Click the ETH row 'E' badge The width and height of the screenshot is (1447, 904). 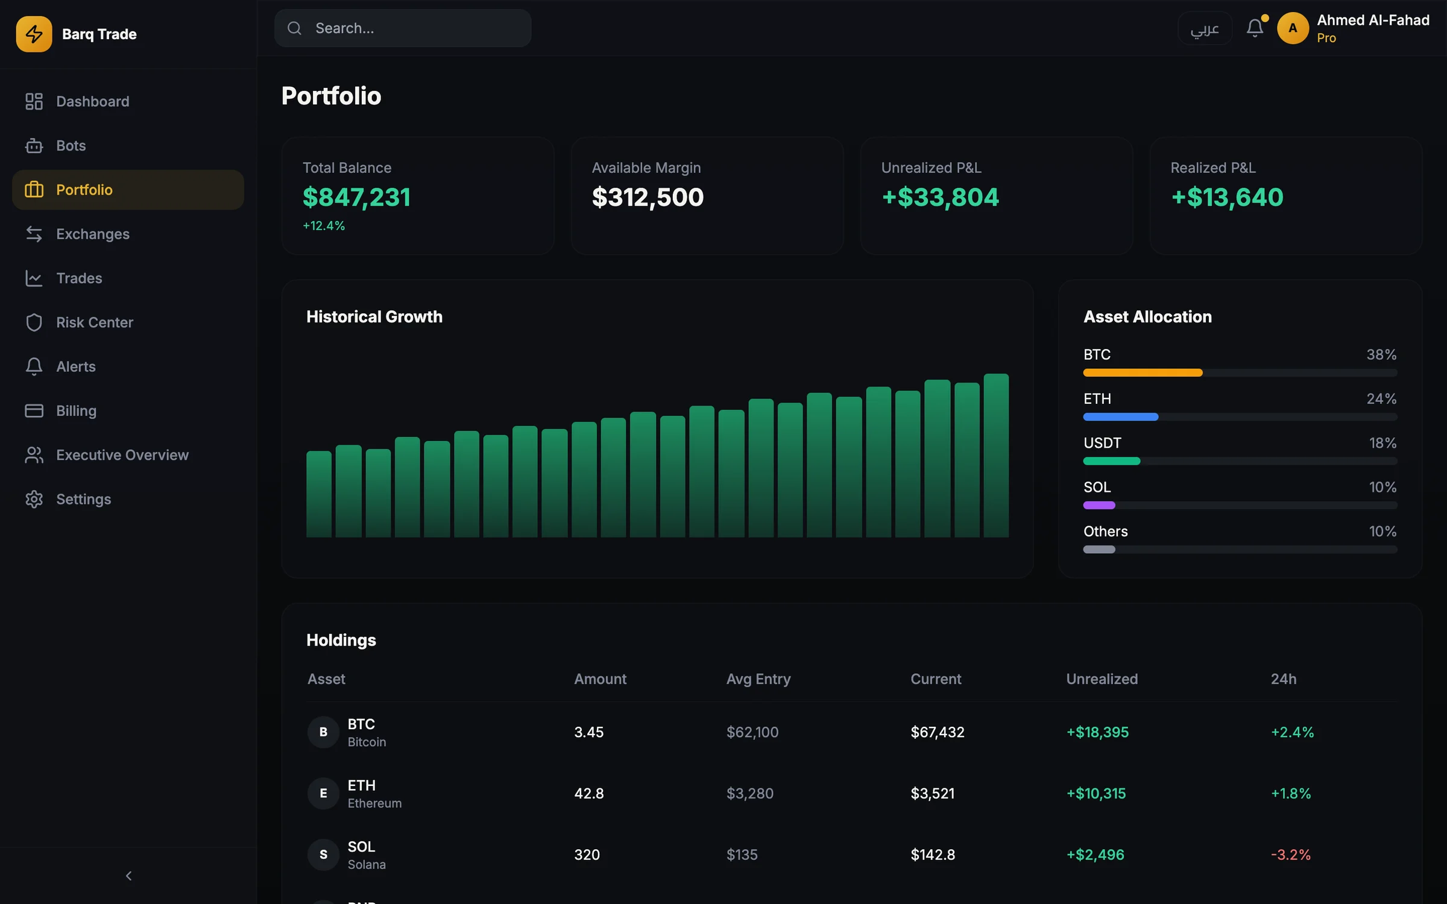click(x=323, y=793)
